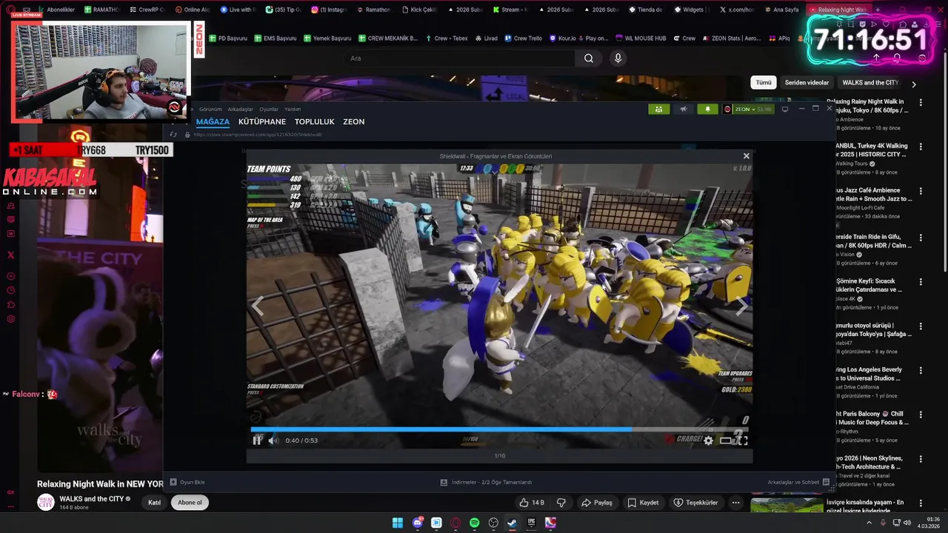Toggle Steam Big Picture monitor icon

click(784, 109)
